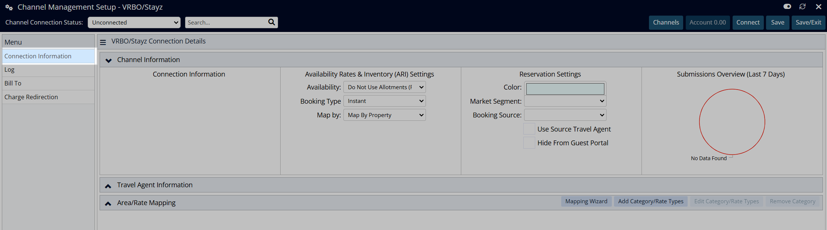Click Add Category/Rate Types

pos(651,201)
